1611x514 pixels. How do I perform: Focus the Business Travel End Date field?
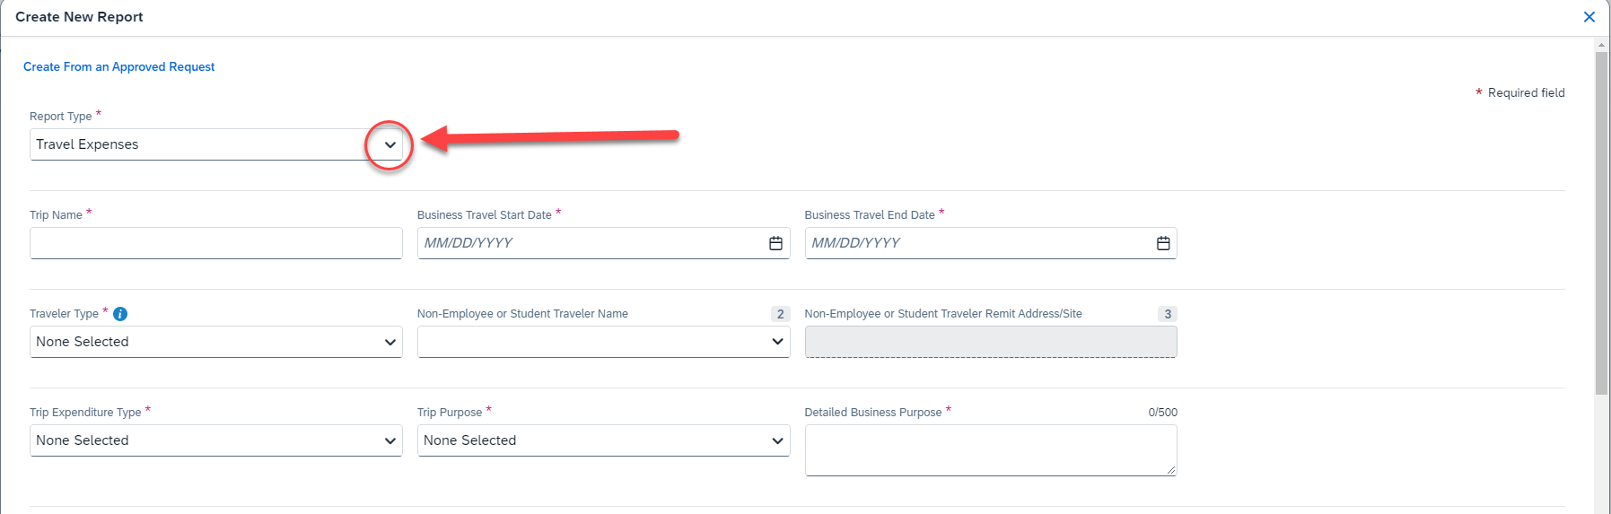(976, 243)
